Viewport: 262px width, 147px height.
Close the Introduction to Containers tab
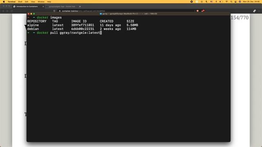(43, 7)
